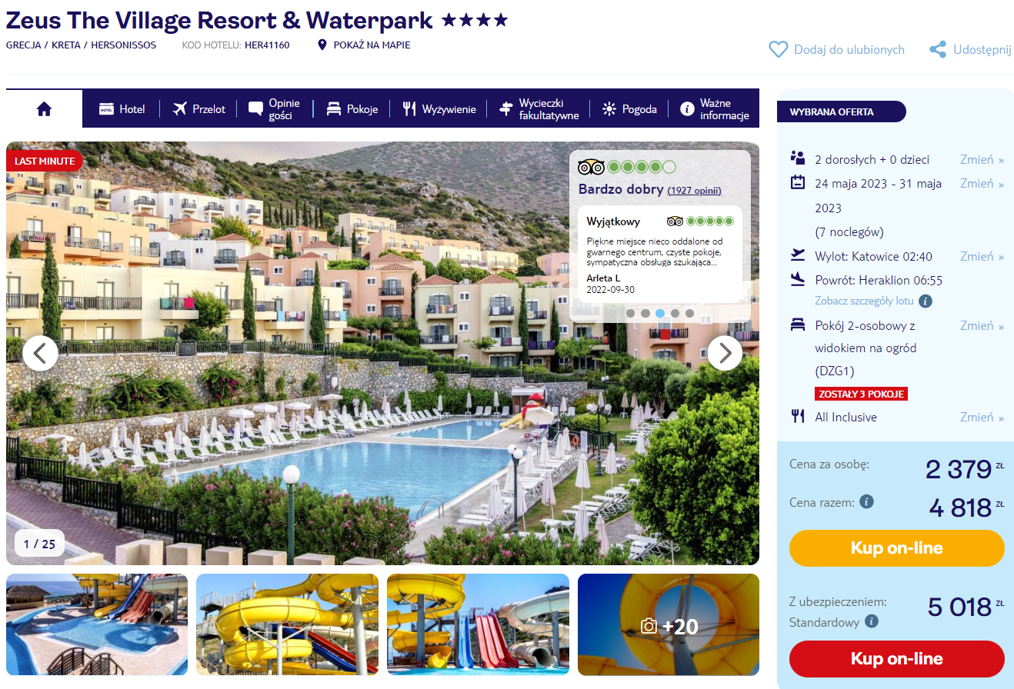The height and width of the screenshot is (689, 1014).
Task: Click the yellow Kup on-line button
Action: [897, 548]
